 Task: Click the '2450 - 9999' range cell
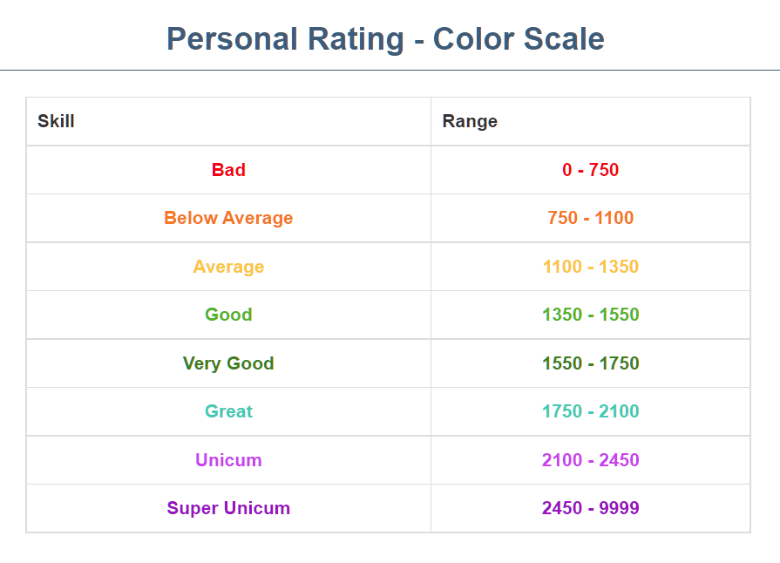pyautogui.click(x=590, y=508)
